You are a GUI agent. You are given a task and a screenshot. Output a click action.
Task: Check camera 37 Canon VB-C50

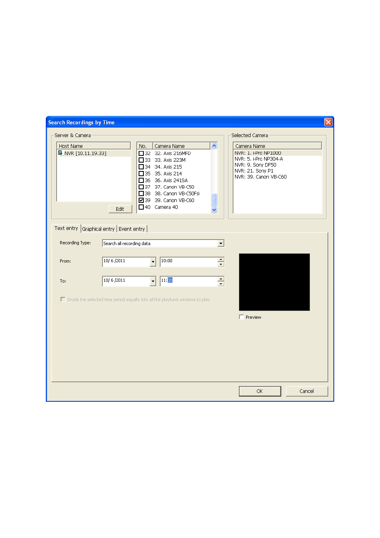[x=141, y=187]
